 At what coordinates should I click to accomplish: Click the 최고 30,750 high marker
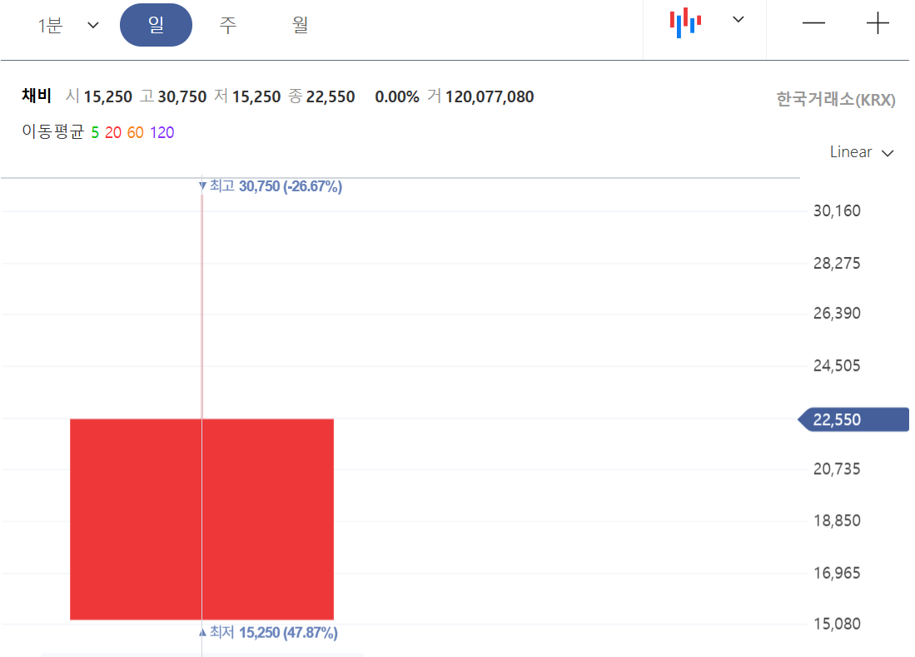click(x=271, y=186)
